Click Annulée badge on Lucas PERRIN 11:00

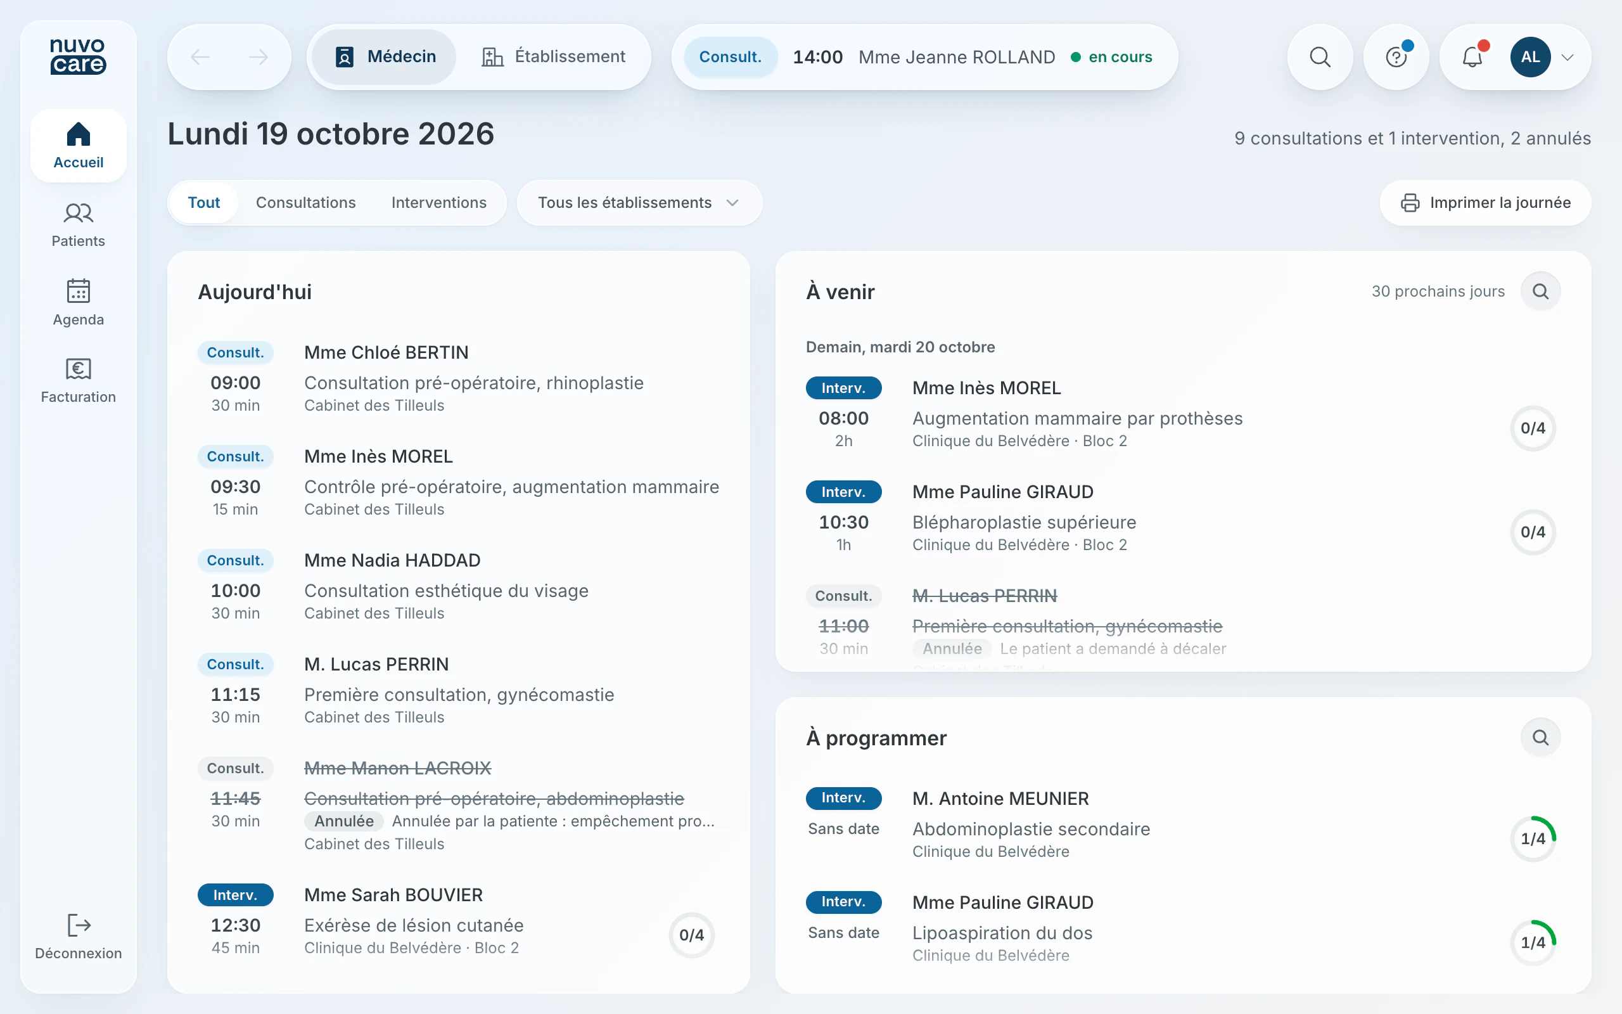[x=952, y=648]
